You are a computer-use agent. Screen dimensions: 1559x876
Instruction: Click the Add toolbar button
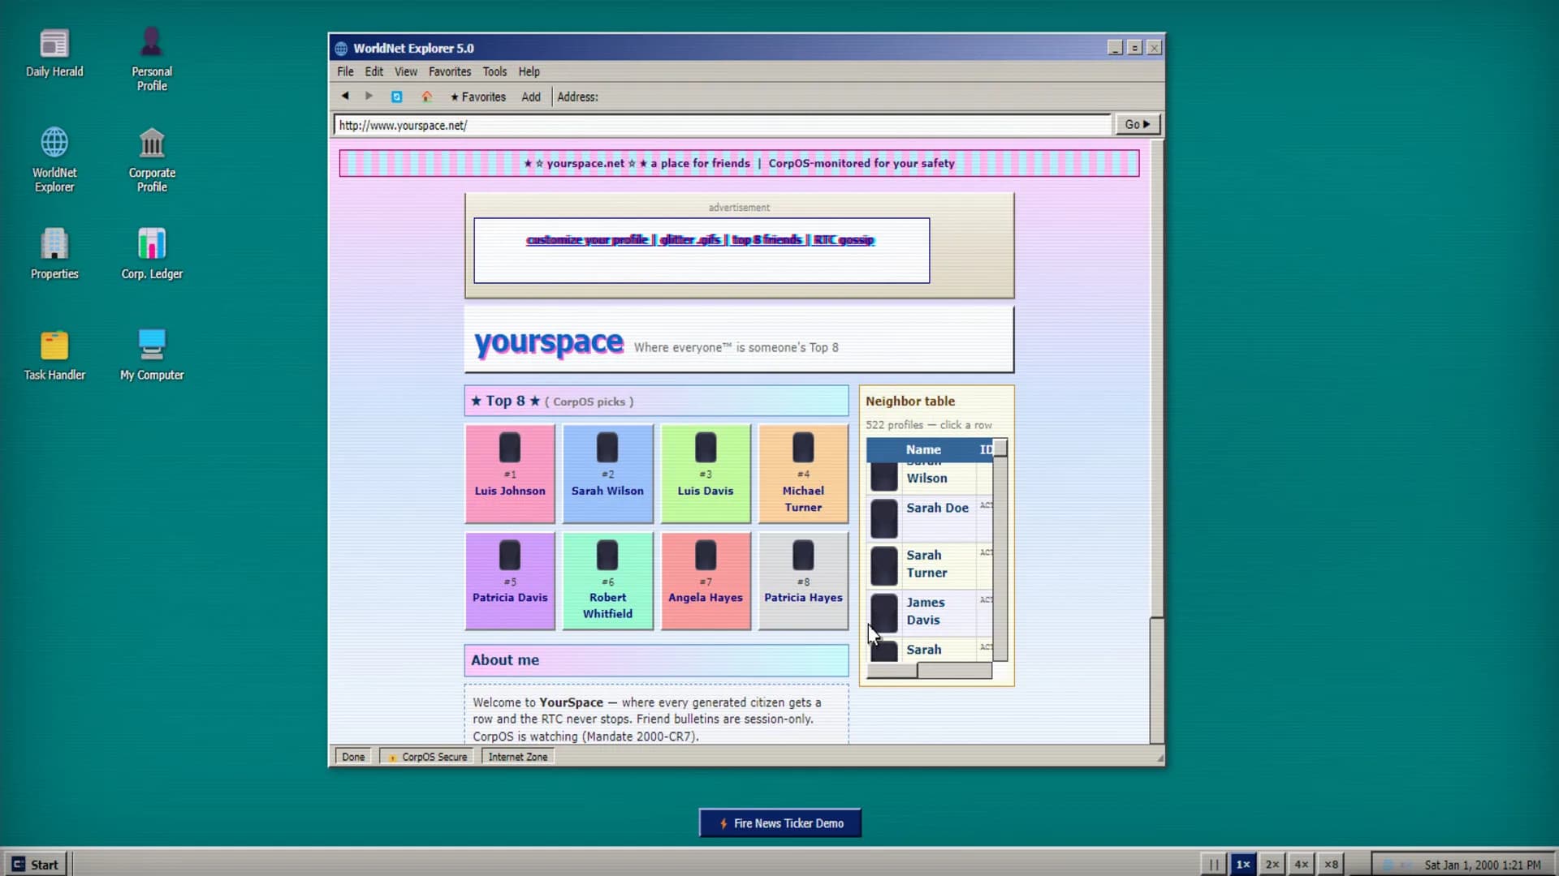[531, 97]
